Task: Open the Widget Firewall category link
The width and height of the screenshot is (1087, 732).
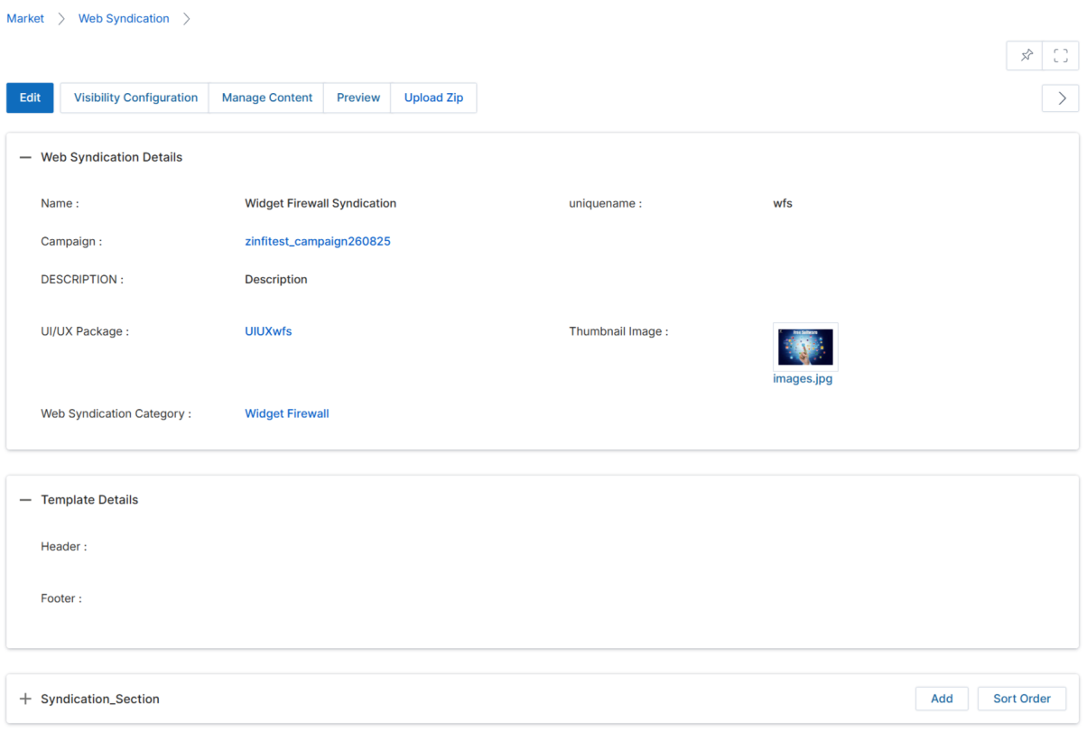Action: coord(287,413)
